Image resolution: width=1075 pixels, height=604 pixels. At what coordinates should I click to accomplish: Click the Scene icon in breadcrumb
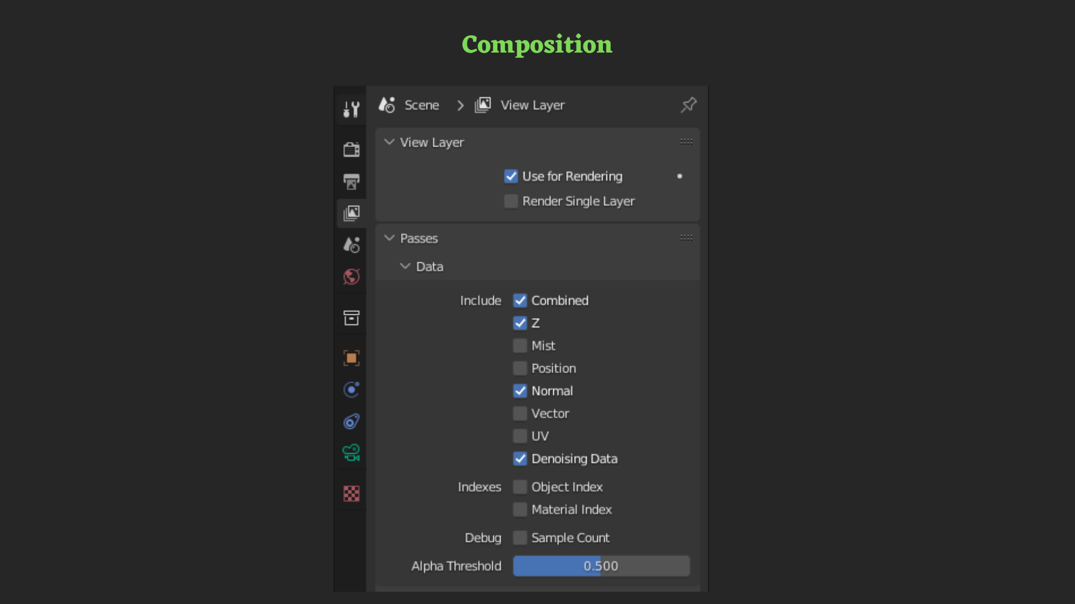point(387,105)
